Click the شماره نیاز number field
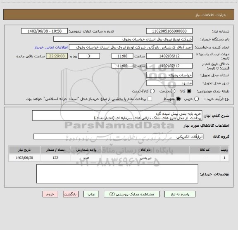Image resolution: width=238 pixels, height=230 pixels. tap(169, 31)
